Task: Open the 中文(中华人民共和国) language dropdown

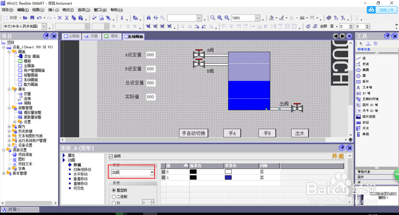Action: point(44,26)
